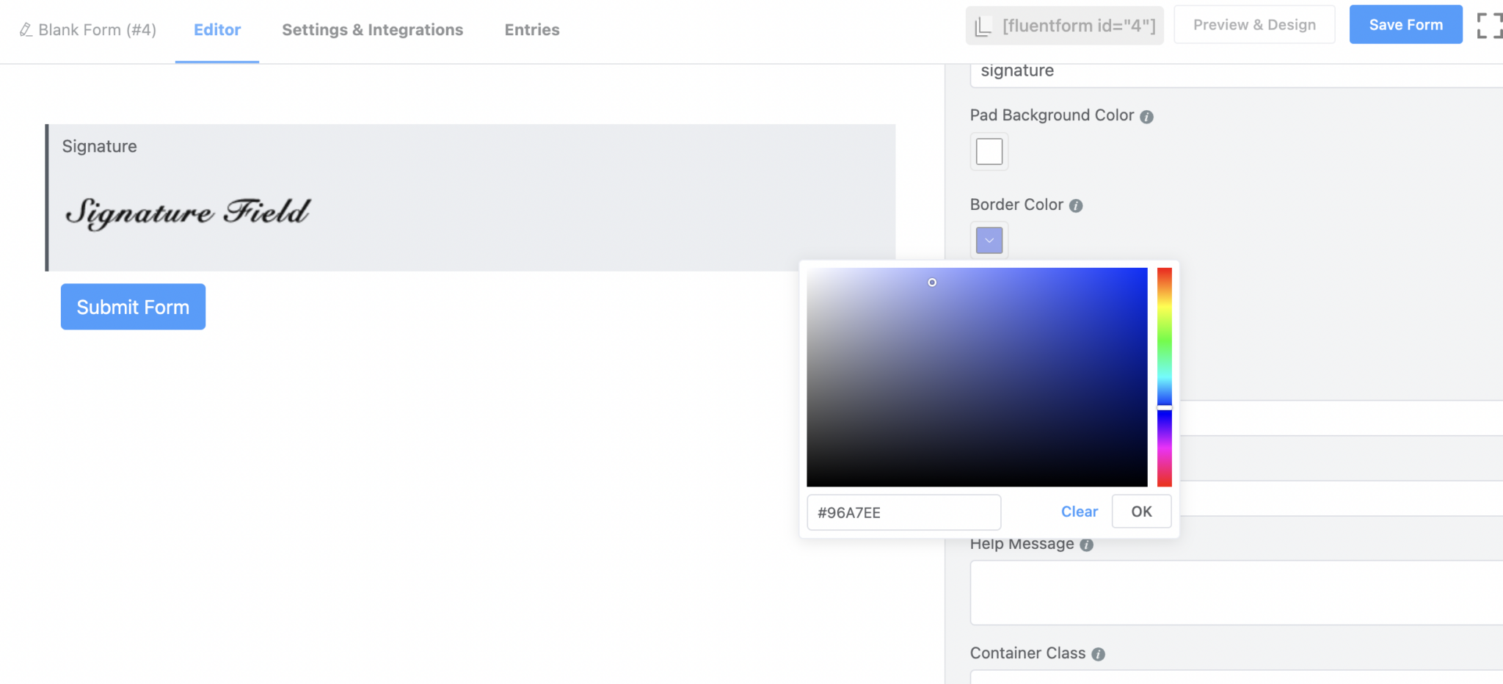Image resolution: width=1503 pixels, height=684 pixels.
Task: Select the Editor tab
Action: point(216,29)
